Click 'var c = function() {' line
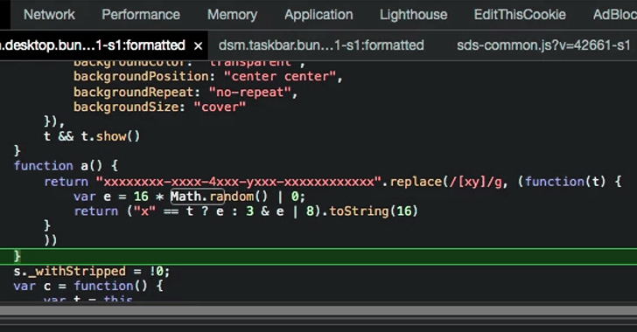The height and width of the screenshot is (332, 637). pyautogui.click(x=88, y=286)
